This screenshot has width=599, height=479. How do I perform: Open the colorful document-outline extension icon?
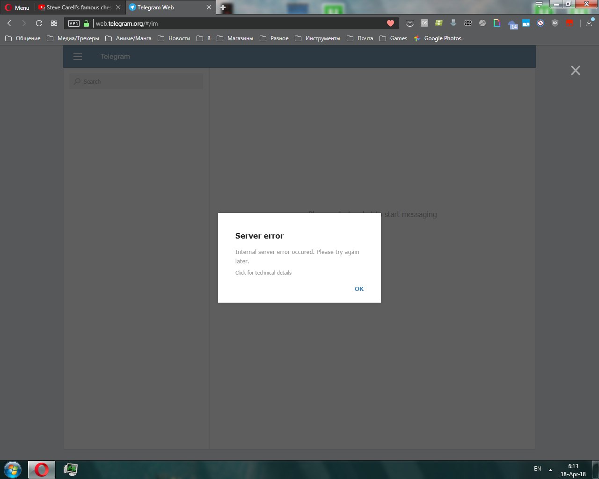(x=497, y=23)
